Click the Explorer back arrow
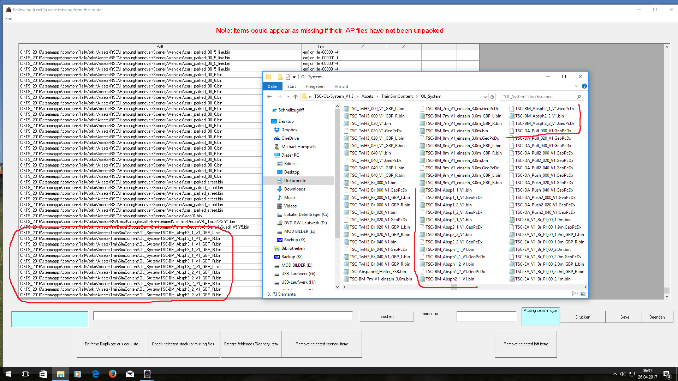This screenshot has height=381, width=678. pyautogui.click(x=269, y=97)
